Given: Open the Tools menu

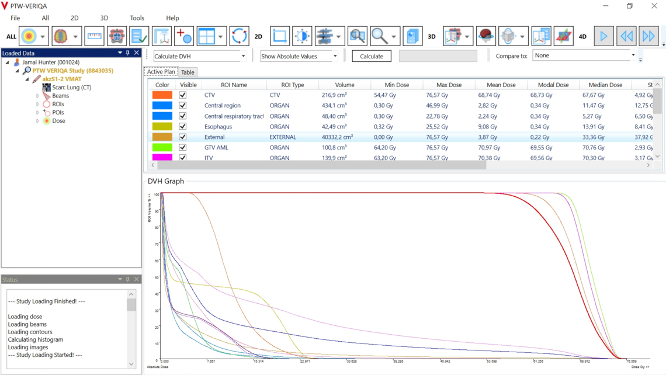Looking at the screenshot, I should [x=137, y=18].
